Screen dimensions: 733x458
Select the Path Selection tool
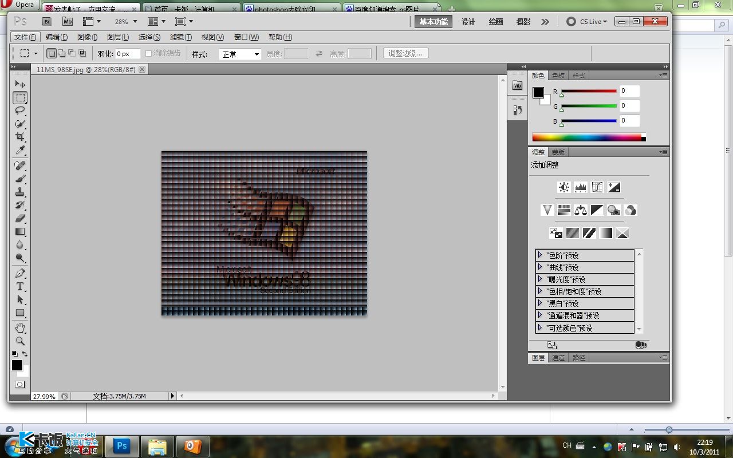[20, 299]
